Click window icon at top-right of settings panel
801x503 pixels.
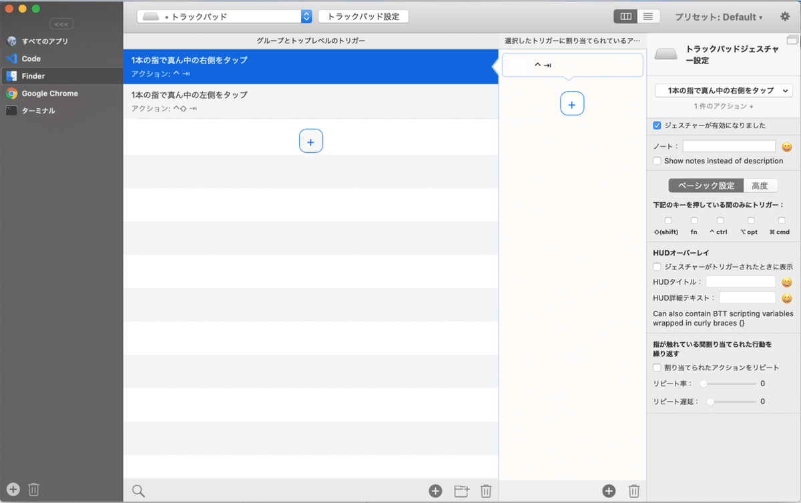(x=792, y=40)
